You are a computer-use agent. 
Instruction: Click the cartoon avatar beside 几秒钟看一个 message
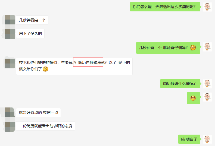click(x=207, y=47)
